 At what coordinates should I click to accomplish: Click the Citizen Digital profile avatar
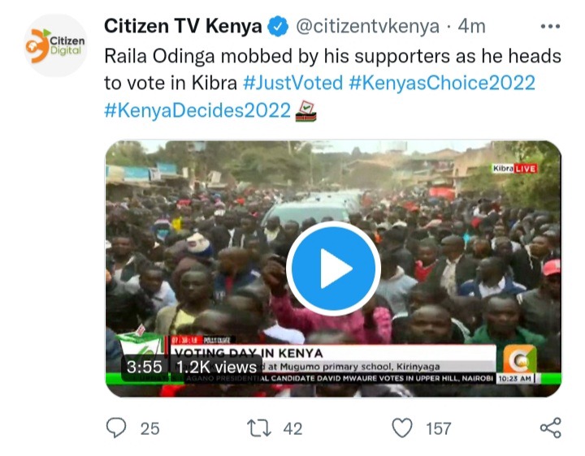pos(55,45)
